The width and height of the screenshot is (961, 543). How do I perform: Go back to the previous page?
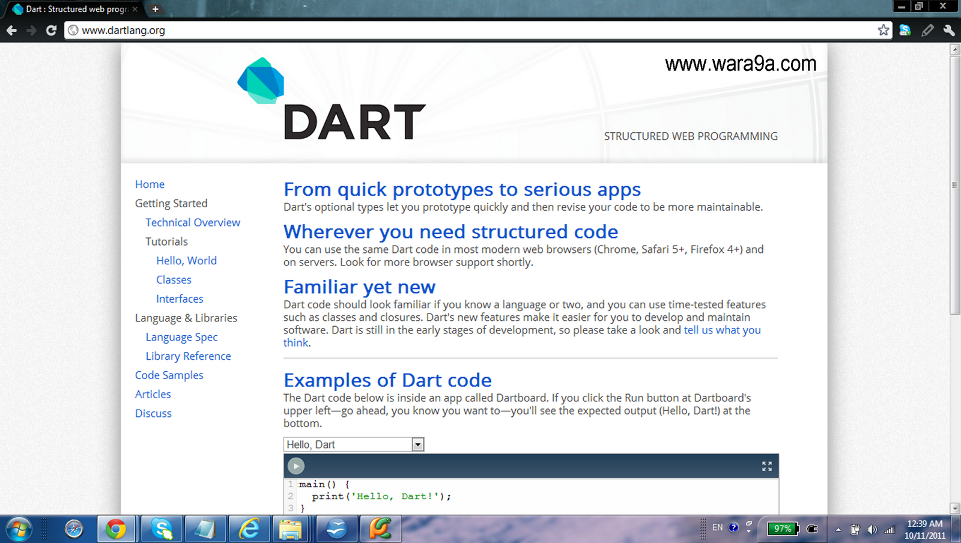[11, 30]
